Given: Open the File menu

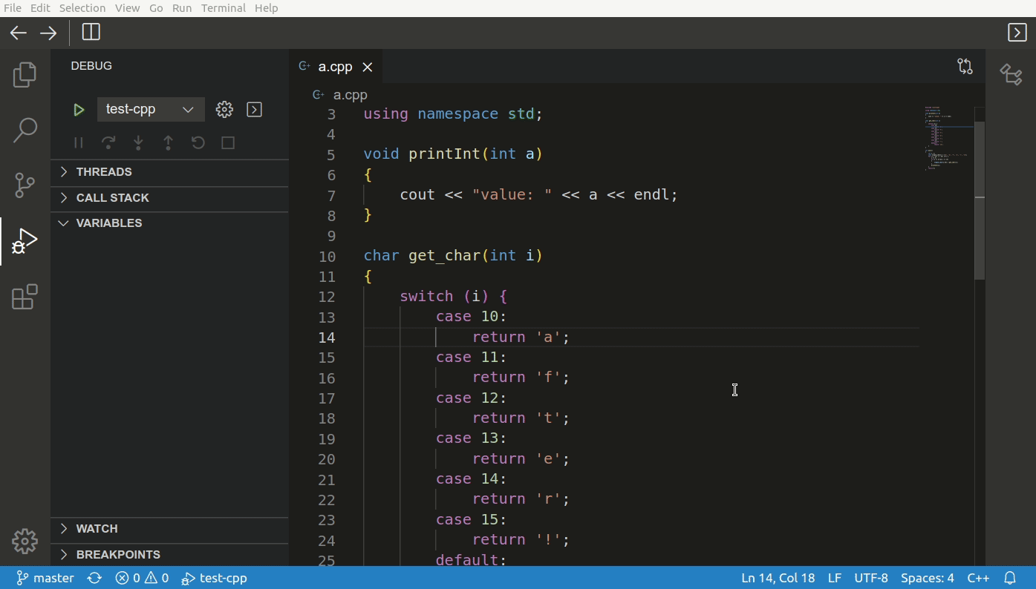Looking at the screenshot, I should (13, 7).
